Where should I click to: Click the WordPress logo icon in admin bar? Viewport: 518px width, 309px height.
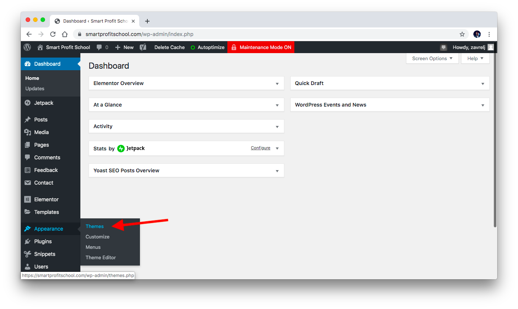(x=27, y=47)
